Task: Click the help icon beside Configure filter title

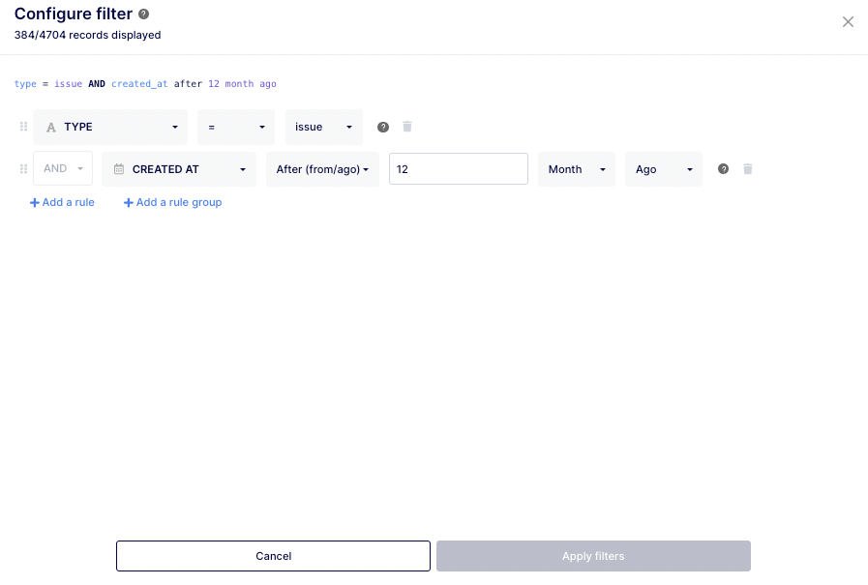Action: [144, 15]
